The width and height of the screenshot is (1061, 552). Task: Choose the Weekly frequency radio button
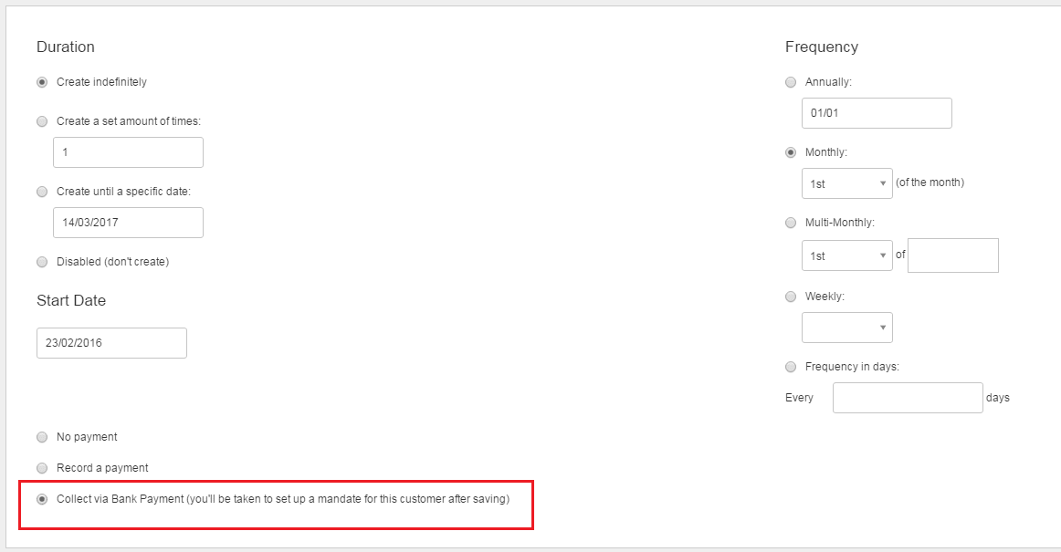[x=791, y=297]
